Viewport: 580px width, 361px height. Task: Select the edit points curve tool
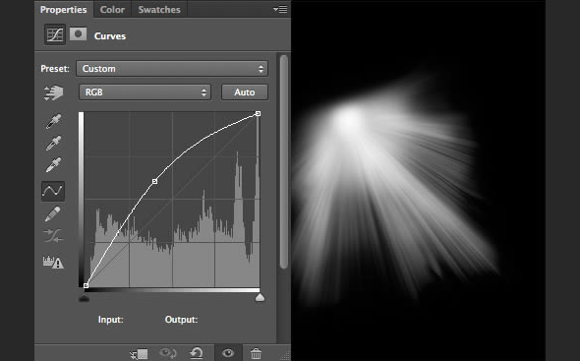(53, 191)
